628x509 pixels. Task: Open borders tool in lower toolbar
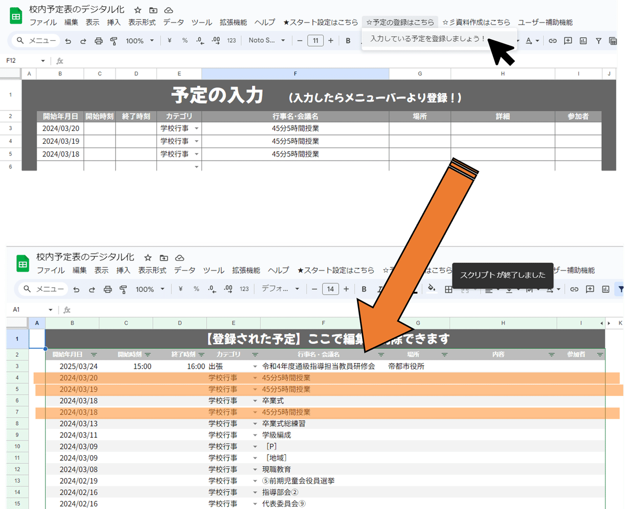[x=448, y=289]
